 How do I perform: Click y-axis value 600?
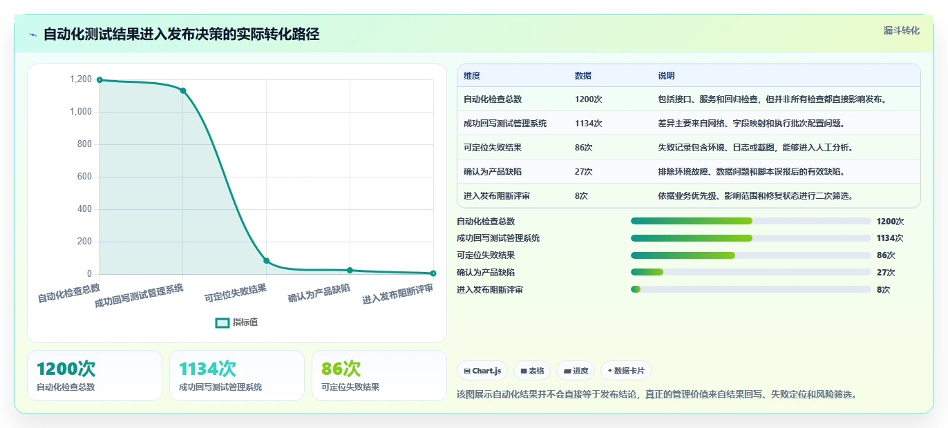tap(84, 177)
